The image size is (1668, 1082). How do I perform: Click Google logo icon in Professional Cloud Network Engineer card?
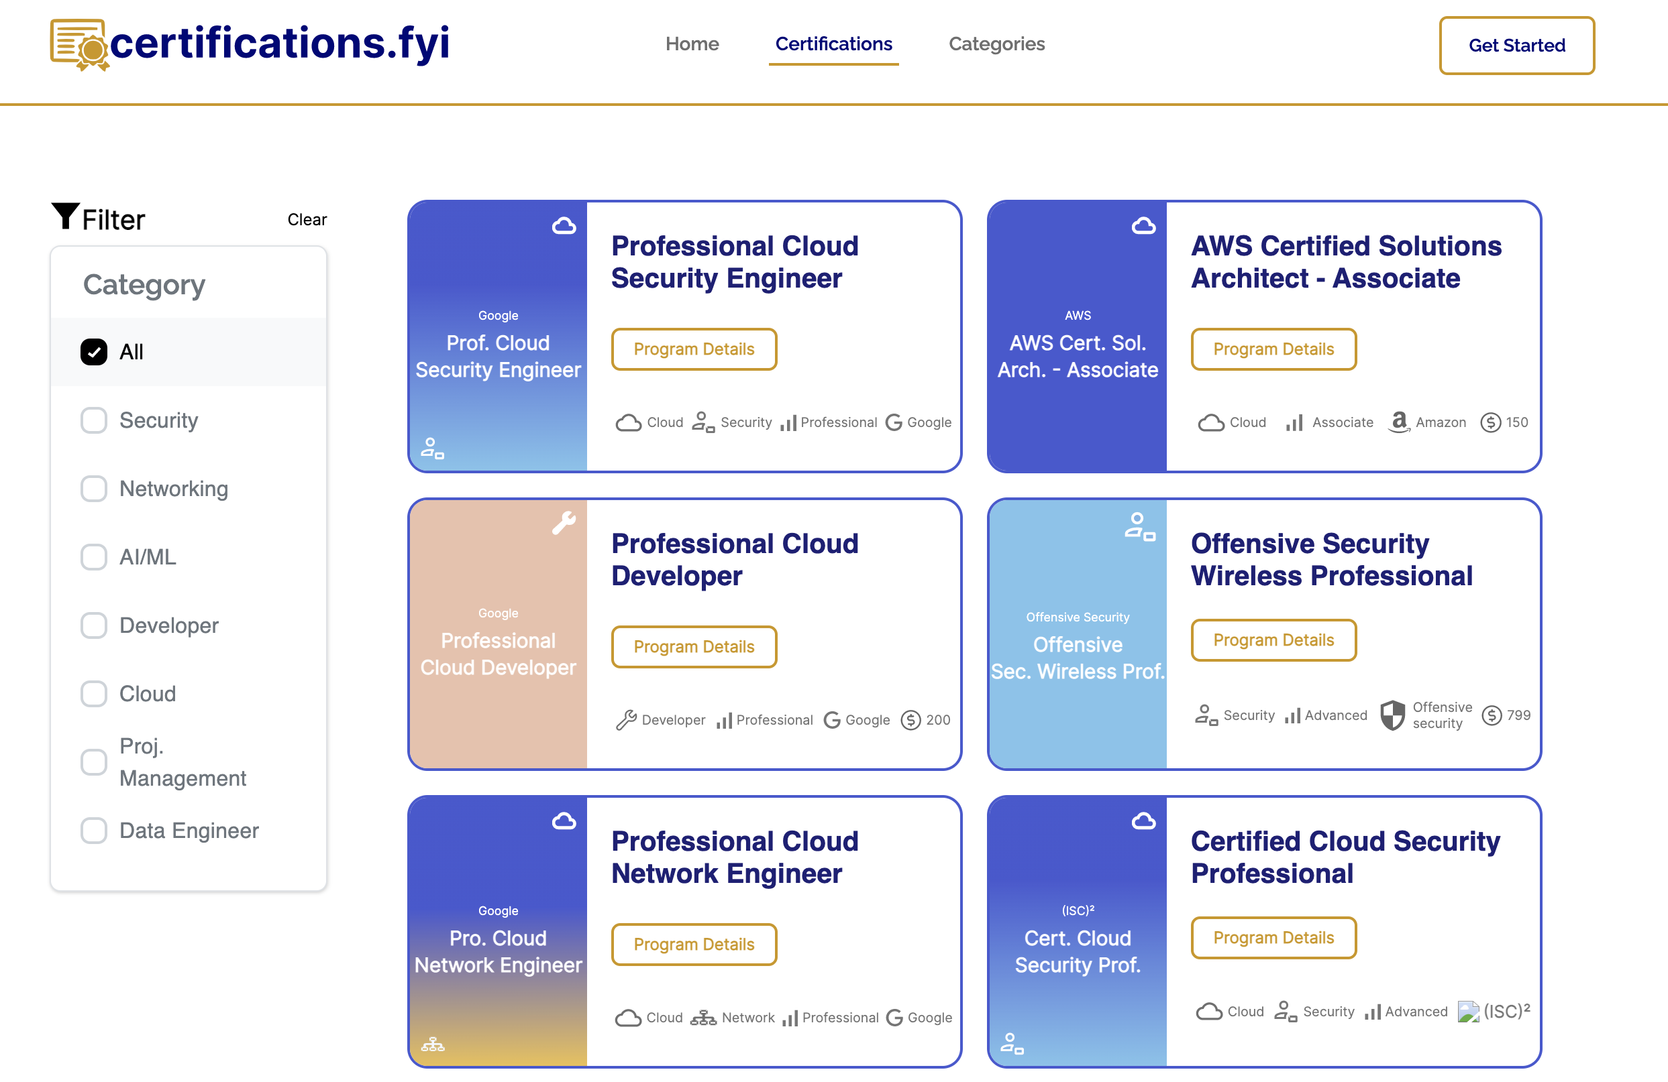point(894,1018)
